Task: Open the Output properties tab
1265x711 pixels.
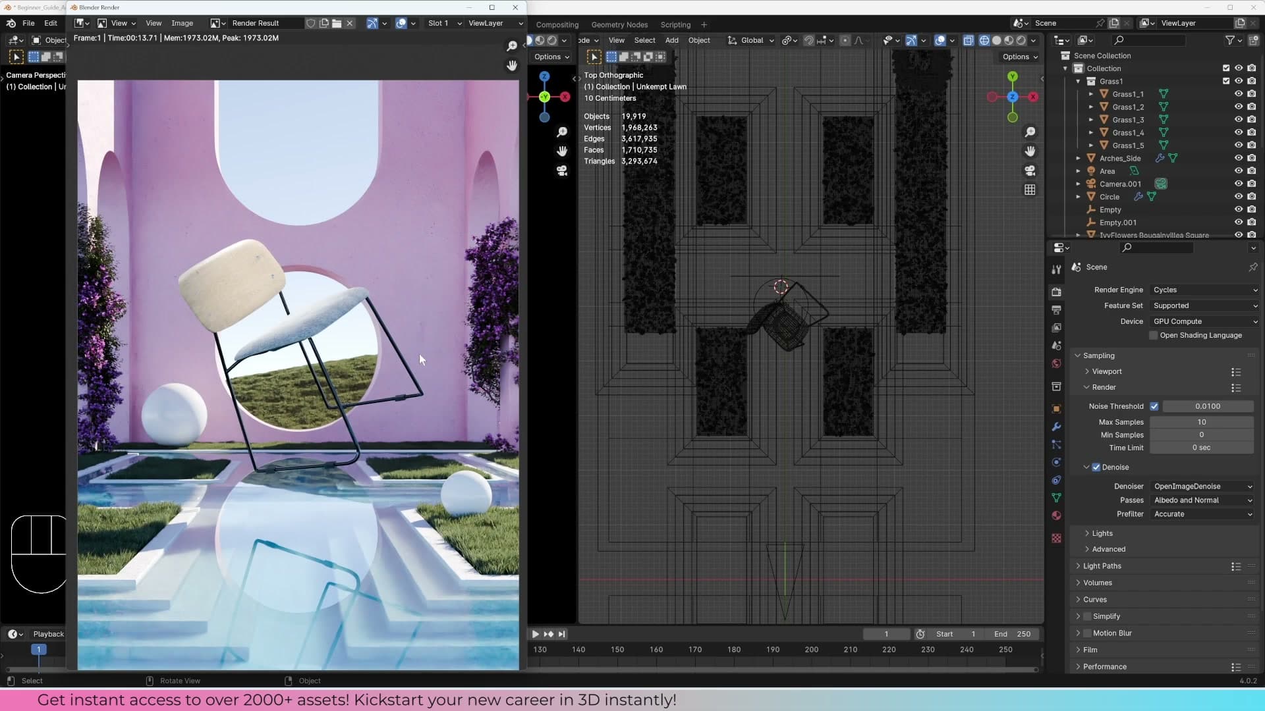Action: pos(1056,309)
